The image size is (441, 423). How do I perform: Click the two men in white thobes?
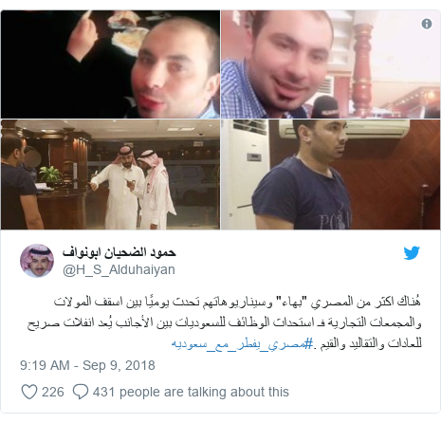pyautogui.click(x=134, y=188)
